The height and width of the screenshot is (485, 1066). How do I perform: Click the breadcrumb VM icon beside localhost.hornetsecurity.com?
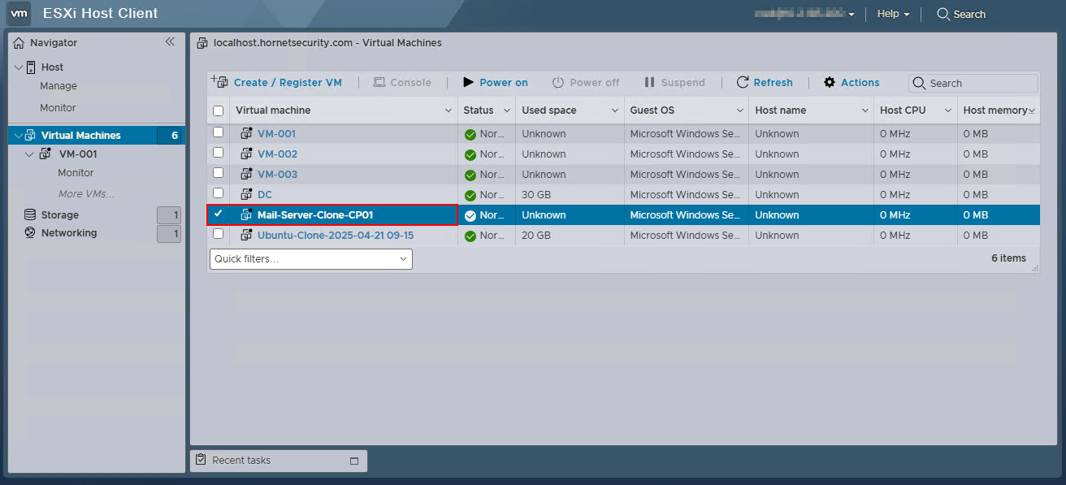pyautogui.click(x=202, y=43)
